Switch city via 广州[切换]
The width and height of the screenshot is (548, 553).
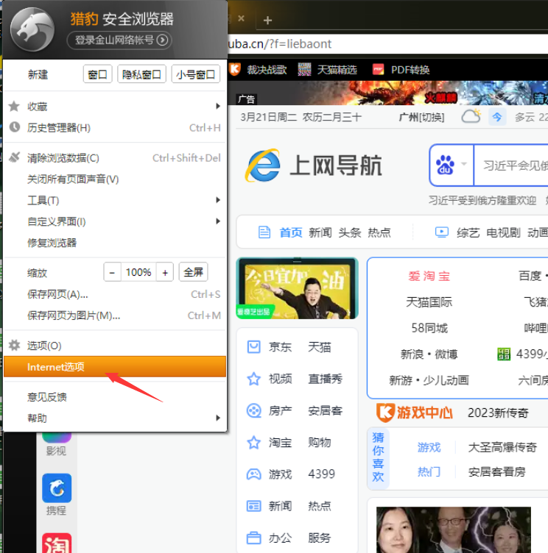coord(421,117)
